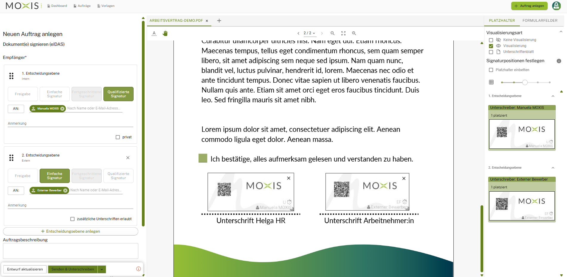Open the Vorlagen menu
Viewport: 567px width, 277px height.
(106, 6)
